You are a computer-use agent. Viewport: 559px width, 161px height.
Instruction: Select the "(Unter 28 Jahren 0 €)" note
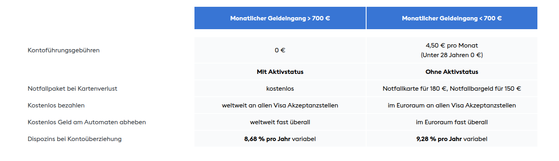[x=452, y=55]
